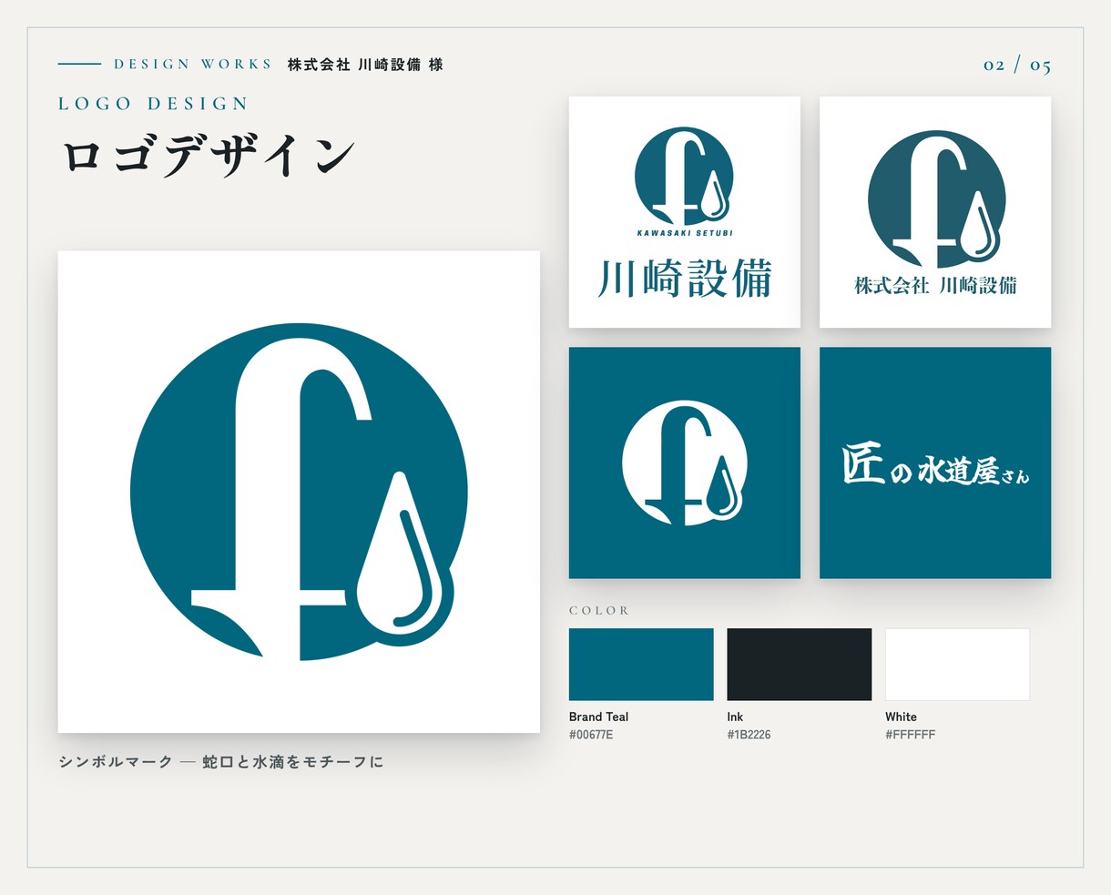The height and width of the screenshot is (895, 1111).
Task: Click the Ink color swatch
Action: tap(799, 664)
